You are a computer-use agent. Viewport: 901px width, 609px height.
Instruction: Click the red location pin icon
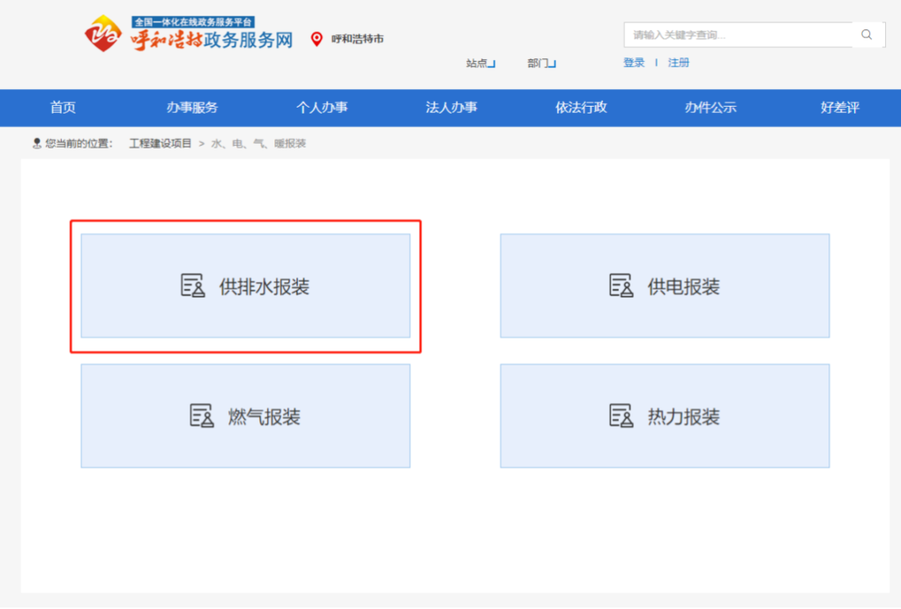click(316, 38)
